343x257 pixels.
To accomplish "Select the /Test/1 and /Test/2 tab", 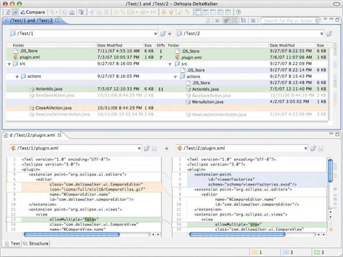I will pos(31,20).
